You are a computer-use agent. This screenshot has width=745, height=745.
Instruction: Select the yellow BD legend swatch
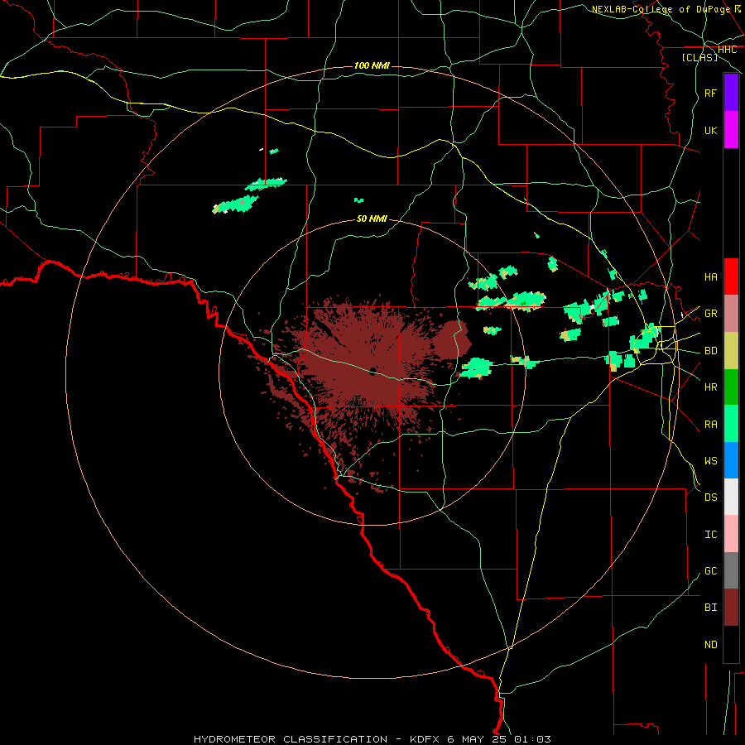(731, 351)
